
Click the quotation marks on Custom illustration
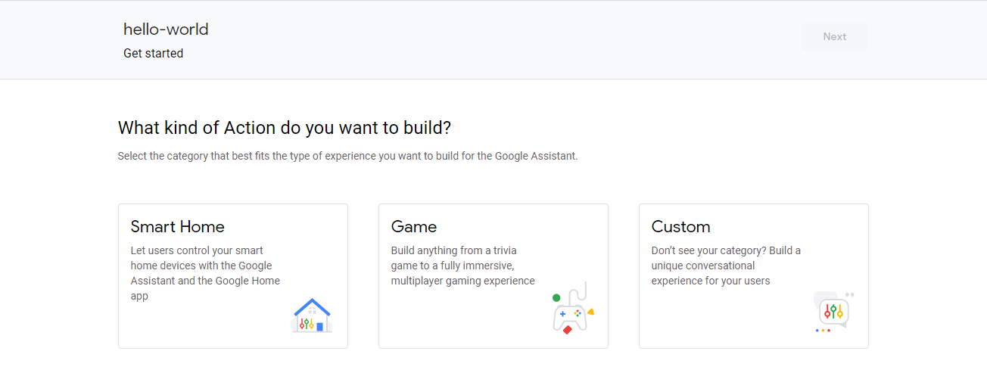(x=849, y=295)
